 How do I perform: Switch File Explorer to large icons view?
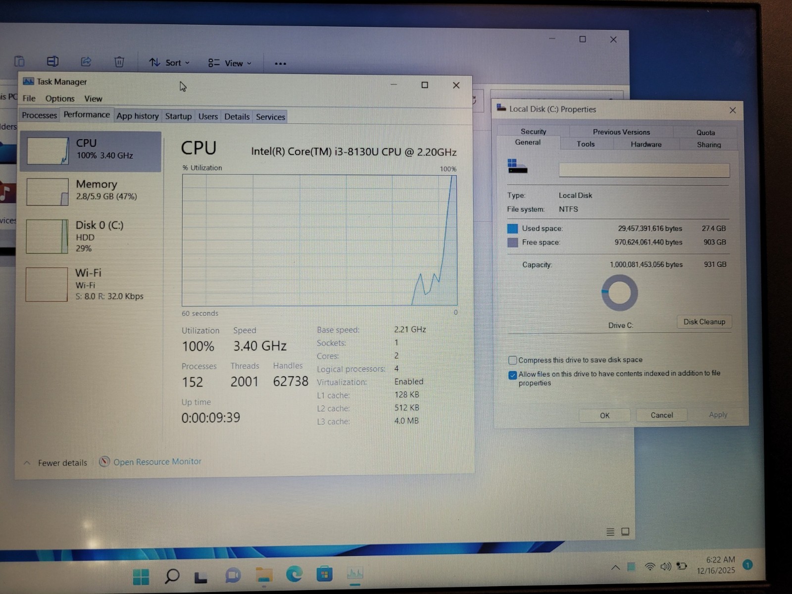pos(625,531)
